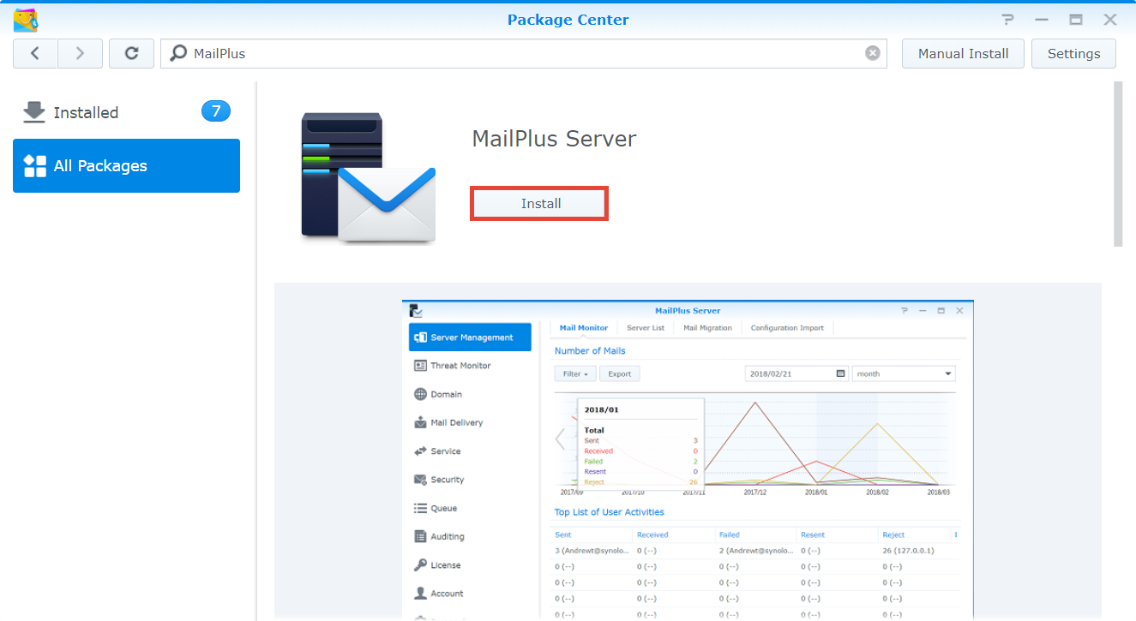Screen dimensions: 1136x621
Task: Click the License key icon in preview
Action: pyautogui.click(x=420, y=565)
